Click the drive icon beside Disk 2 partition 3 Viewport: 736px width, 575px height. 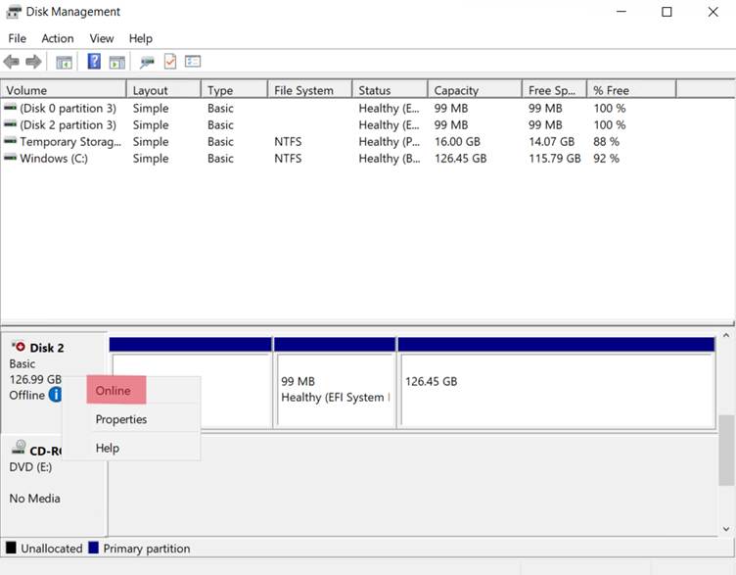pos(11,124)
